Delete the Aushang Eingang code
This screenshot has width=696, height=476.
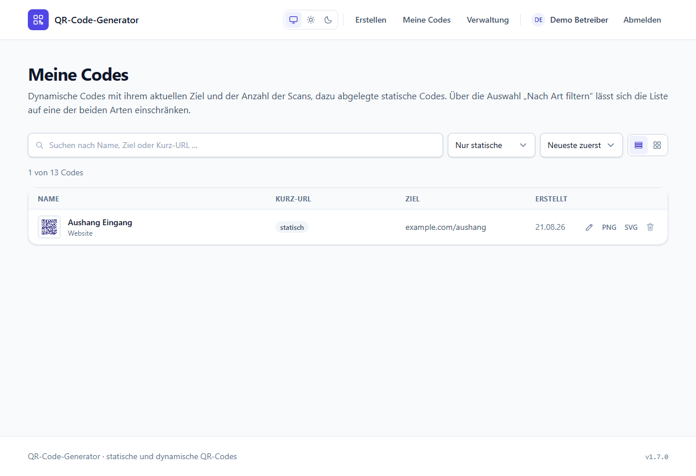(x=650, y=228)
